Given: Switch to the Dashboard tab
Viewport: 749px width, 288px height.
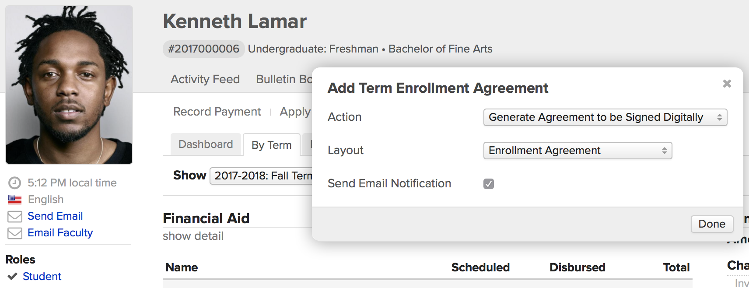Looking at the screenshot, I should click(x=206, y=144).
